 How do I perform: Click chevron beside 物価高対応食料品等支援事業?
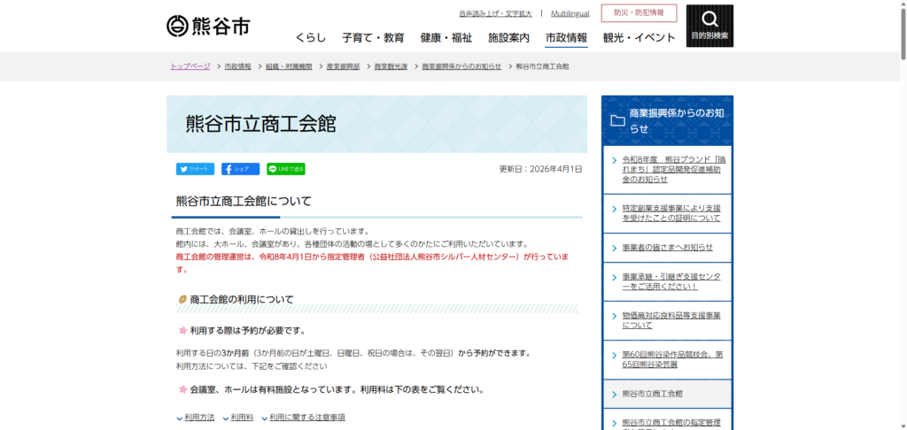click(615, 316)
